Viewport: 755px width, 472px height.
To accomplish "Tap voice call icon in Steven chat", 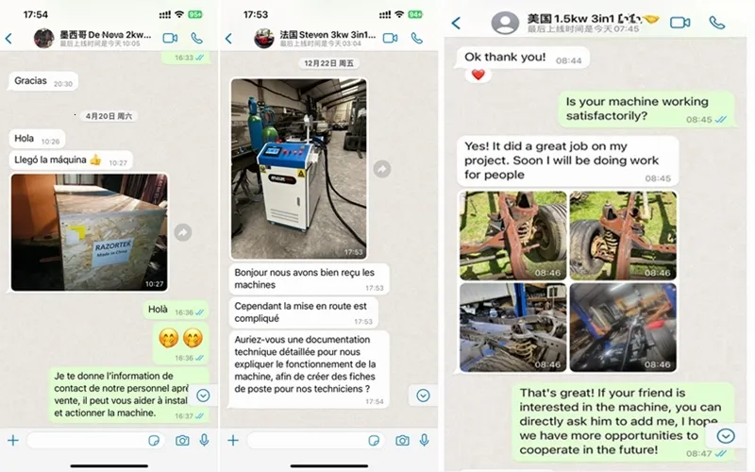I will pos(417,38).
